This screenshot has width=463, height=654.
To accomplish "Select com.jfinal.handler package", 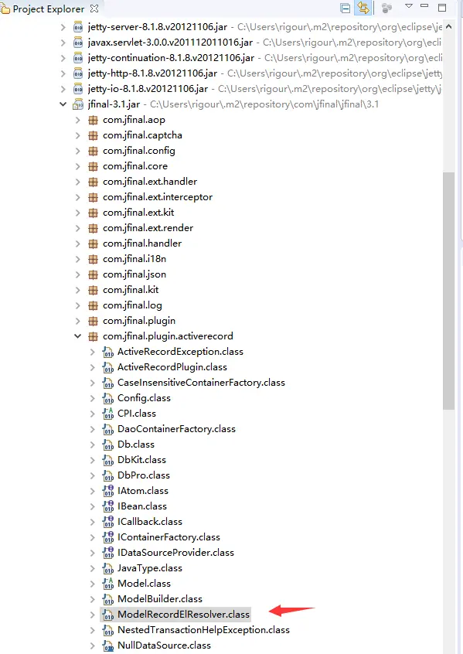I will 142,244.
